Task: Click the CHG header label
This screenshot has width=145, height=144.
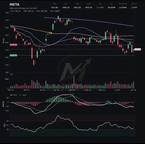Action: pos(100,4)
